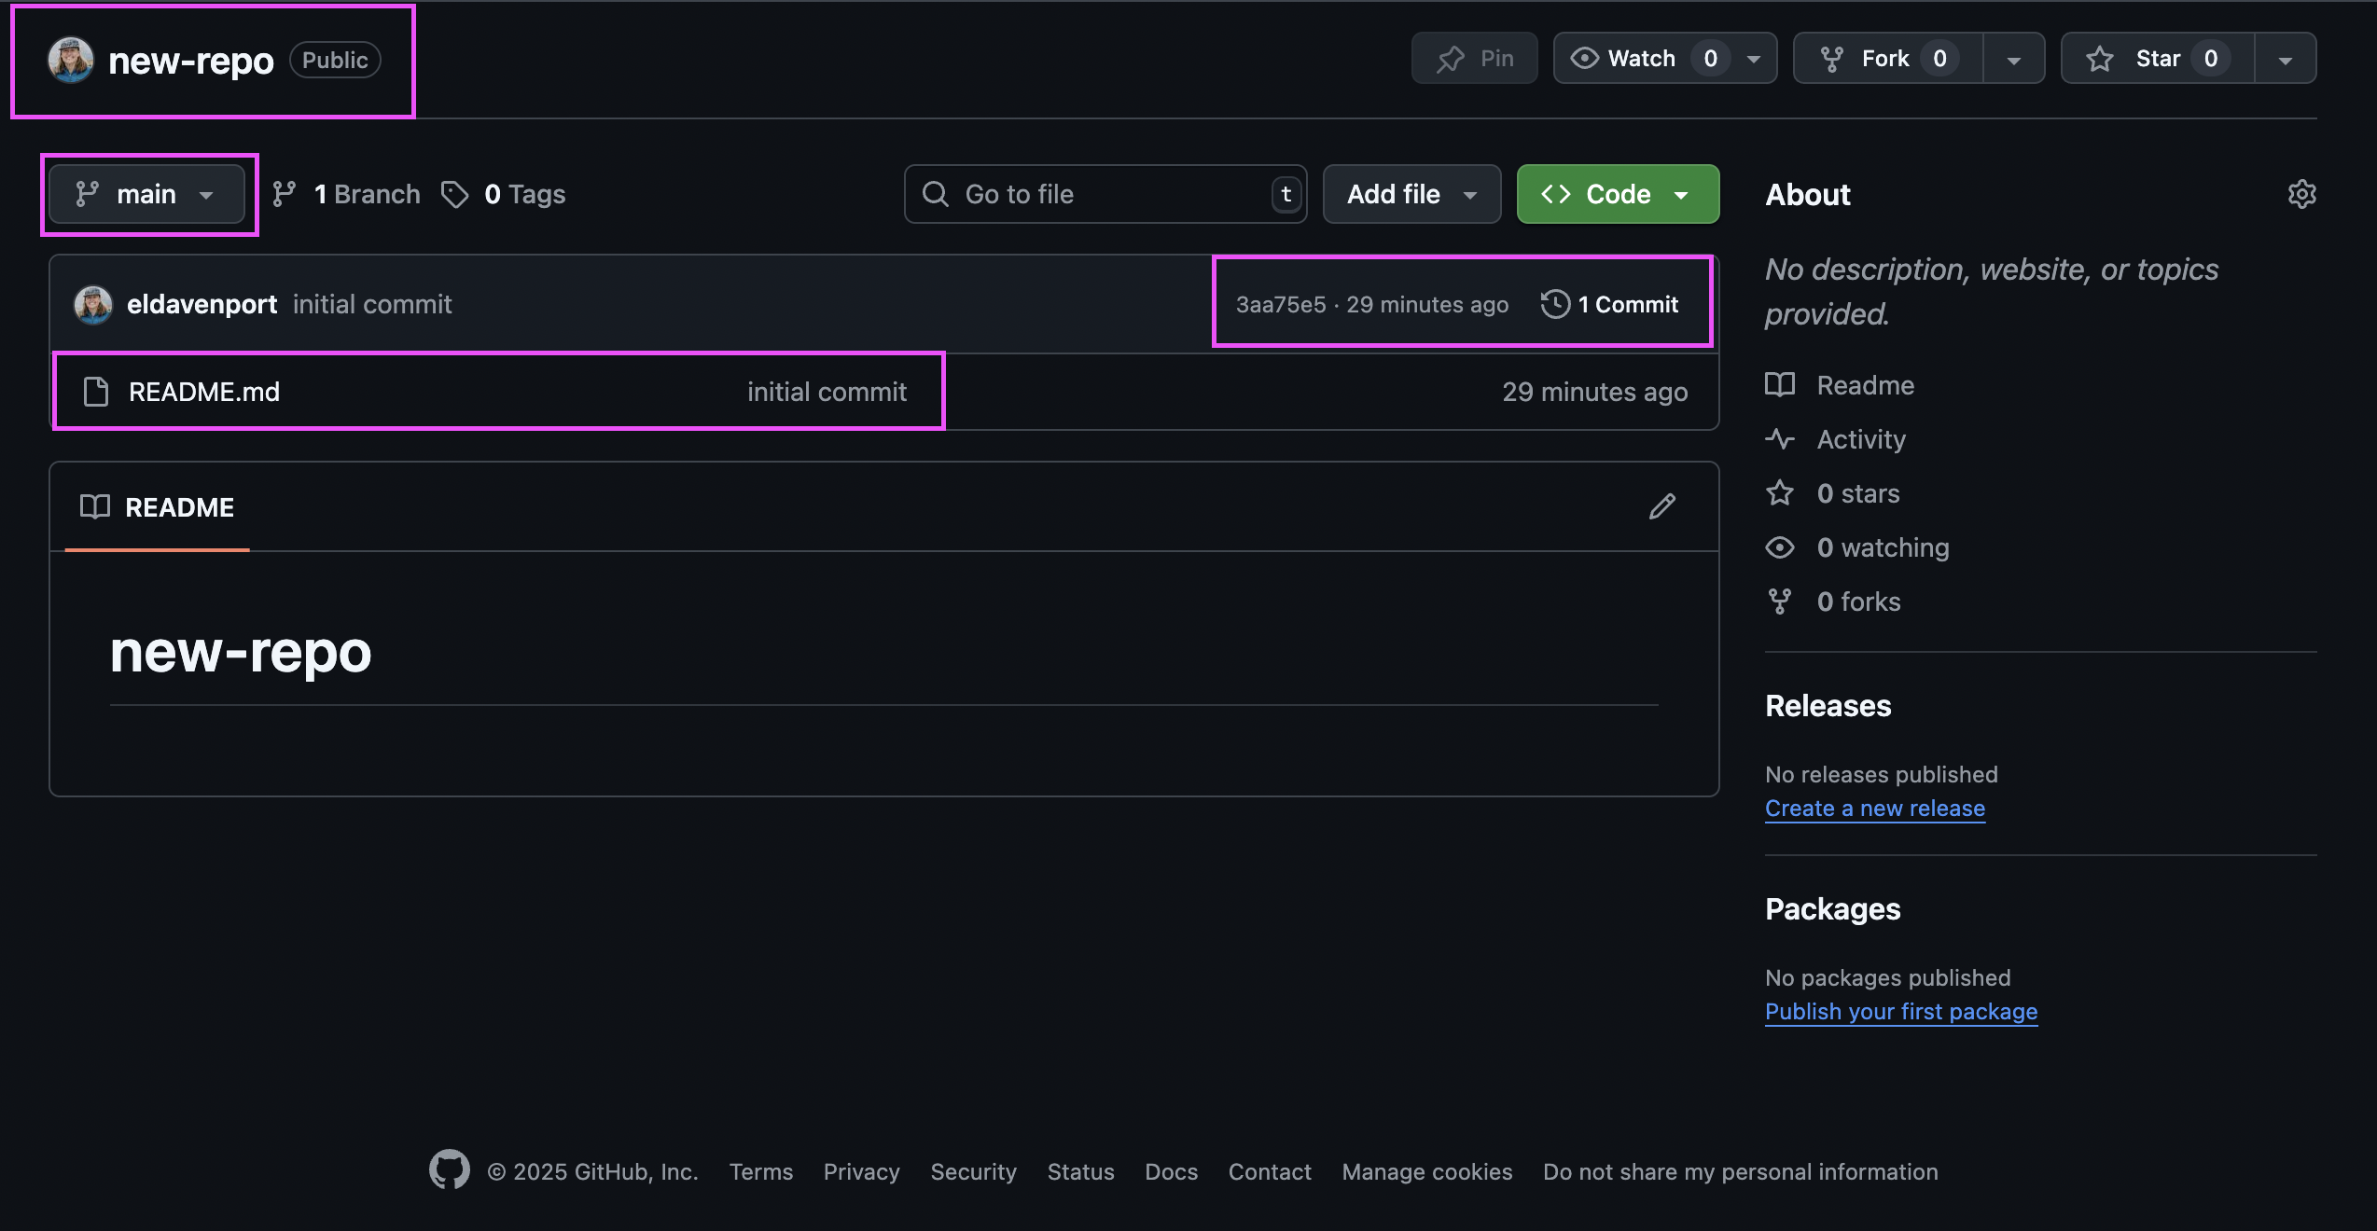Fork the repository with the Fork button
2377x1231 pixels.
pos(1887,59)
